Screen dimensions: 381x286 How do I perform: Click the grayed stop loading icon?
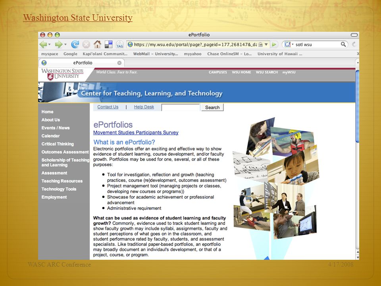click(x=86, y=44)
